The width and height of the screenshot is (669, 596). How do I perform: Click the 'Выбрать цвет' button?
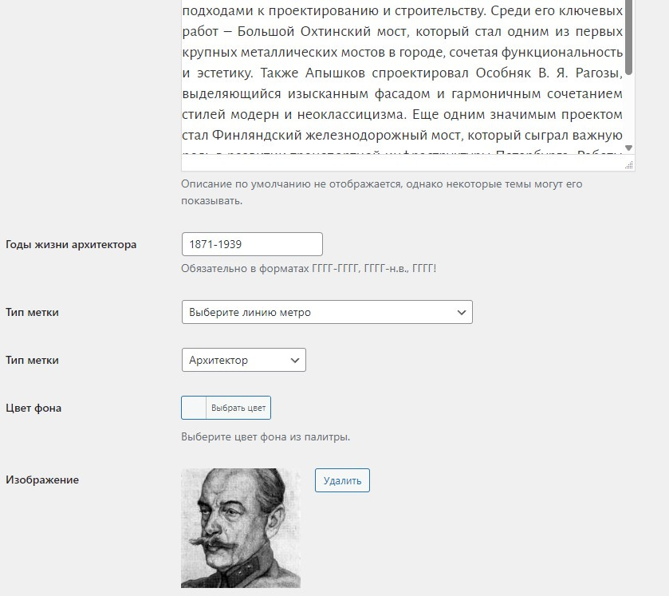[238, 408]
